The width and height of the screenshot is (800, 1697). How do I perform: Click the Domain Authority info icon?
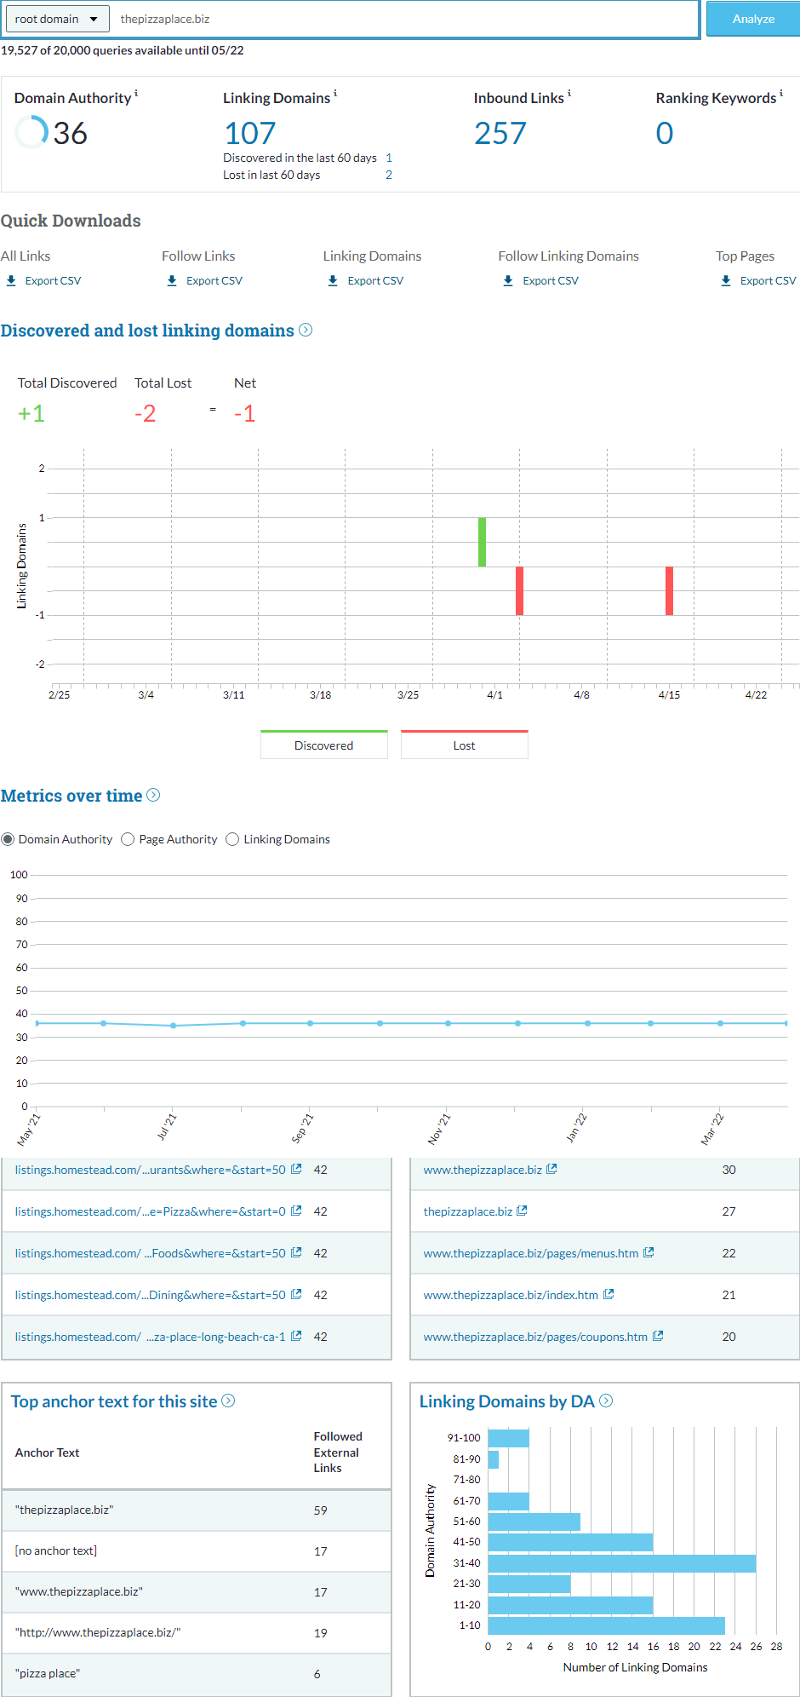click(136, 93)
